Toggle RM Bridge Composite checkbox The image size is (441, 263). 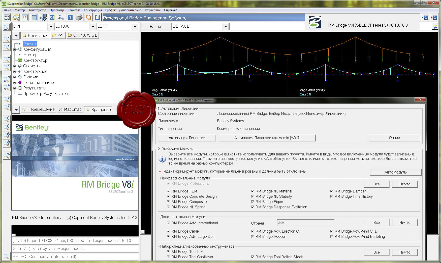(x=168, y=202)
